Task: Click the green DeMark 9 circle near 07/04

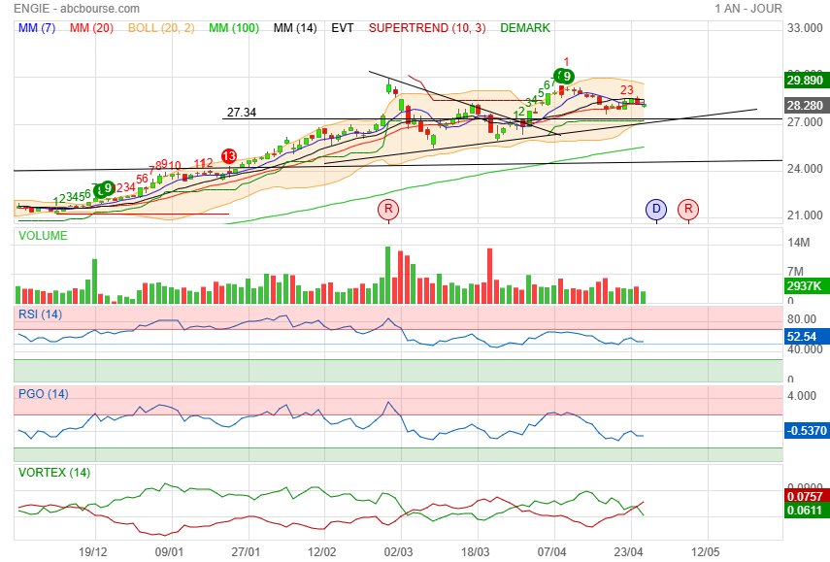Action: pyautogui.click(x=566, y=77)
